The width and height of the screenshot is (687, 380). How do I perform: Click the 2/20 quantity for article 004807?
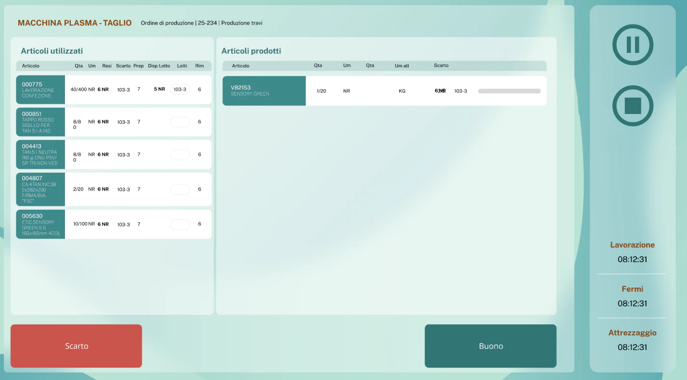click(78, 190)
